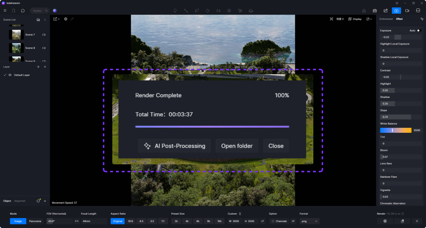
Task: Choose 4:3 aspect ratio
Action: click(141, 221)
